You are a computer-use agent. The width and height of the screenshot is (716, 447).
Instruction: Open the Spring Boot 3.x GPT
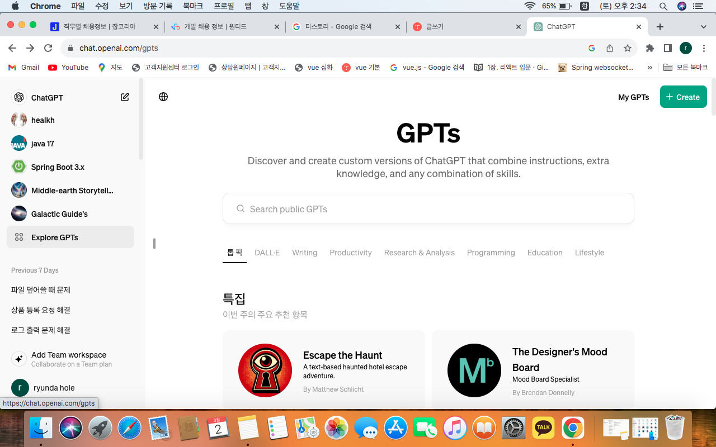point(70,167)
